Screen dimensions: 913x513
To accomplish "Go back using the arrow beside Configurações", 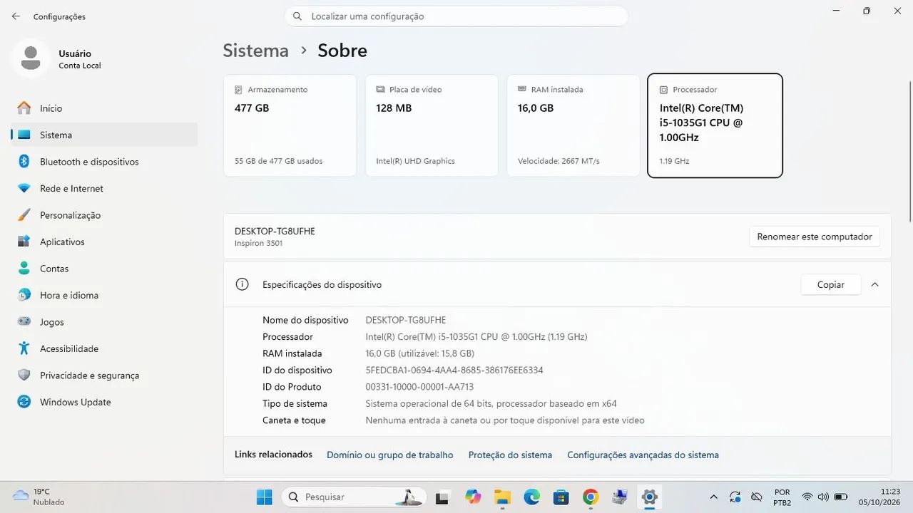I will click(16, 16).
